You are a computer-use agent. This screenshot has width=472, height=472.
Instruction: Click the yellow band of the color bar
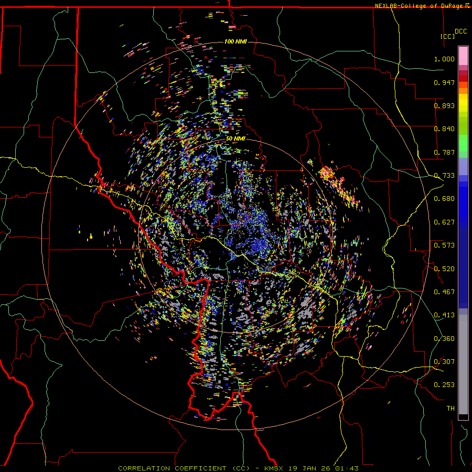pyautogui.click(x=463, y=104)
